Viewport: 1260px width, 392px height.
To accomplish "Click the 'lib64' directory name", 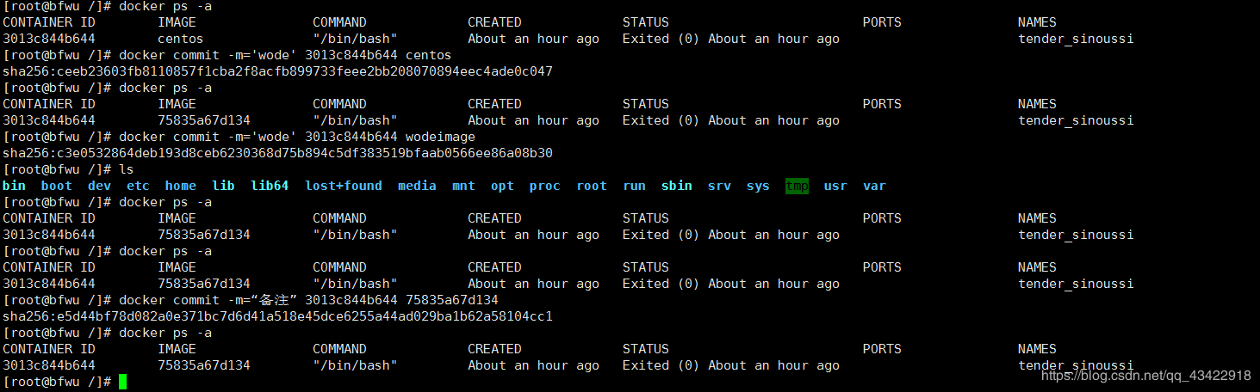I will (270, 186).
